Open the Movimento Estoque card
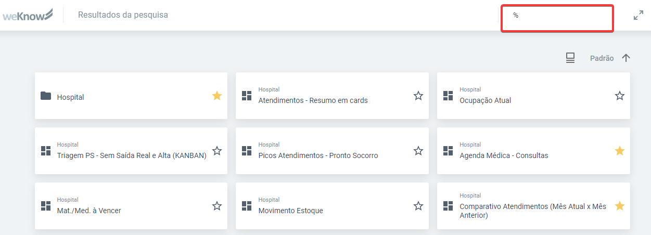This screenshot has width=651, height=235. point(290,211)
